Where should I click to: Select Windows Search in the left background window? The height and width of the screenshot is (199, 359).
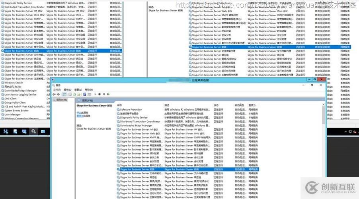coord(14,83)
